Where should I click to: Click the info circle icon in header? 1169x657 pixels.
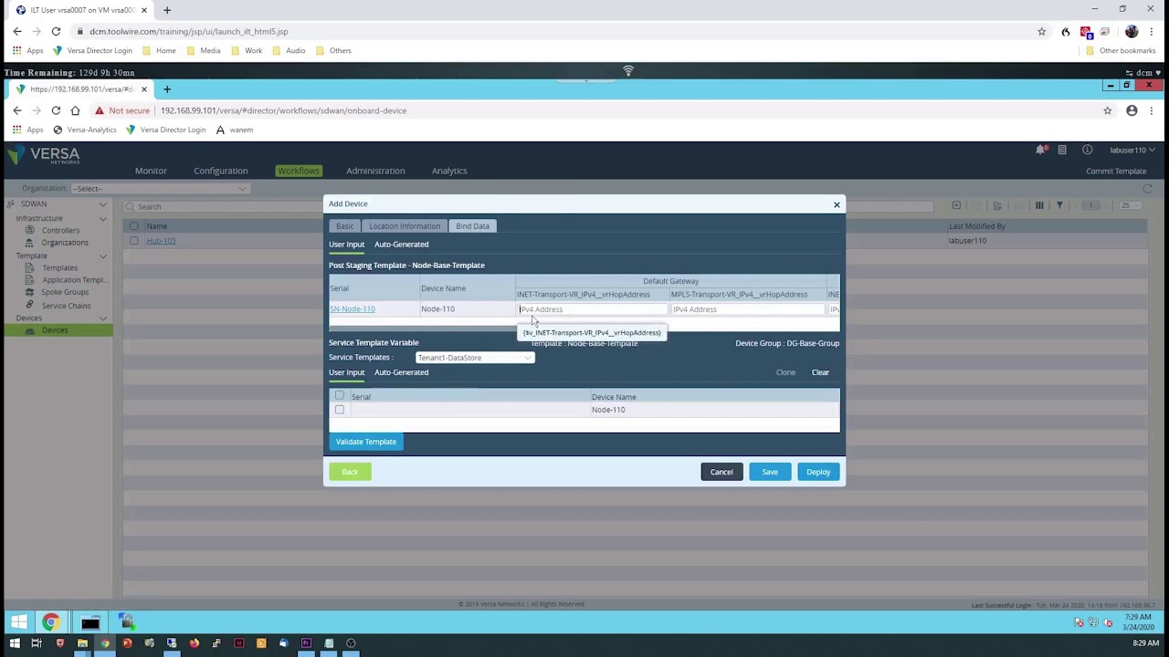click(x=1087, y=150)
